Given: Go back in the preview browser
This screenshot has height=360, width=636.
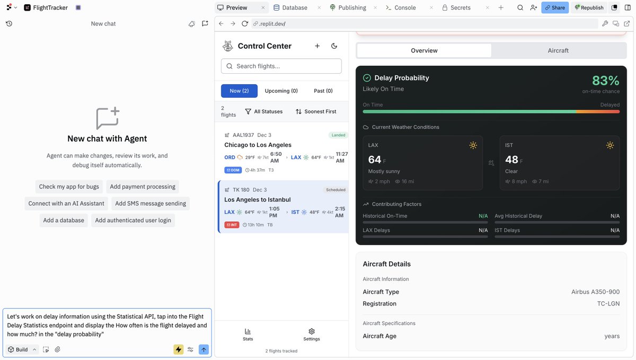Looking at the screenshot, I should click(x=222, y=24).
